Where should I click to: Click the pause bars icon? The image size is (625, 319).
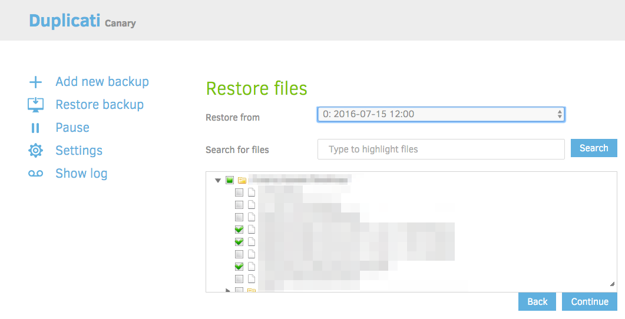pos(35,128)
